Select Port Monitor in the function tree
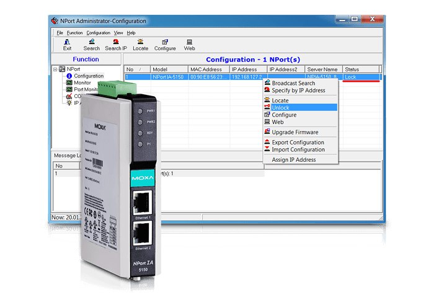The image size is (434, 302). 86,89
